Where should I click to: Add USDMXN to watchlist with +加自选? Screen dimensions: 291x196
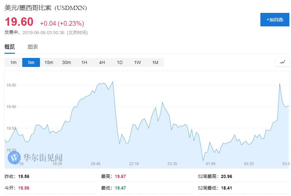pos(275,20)
